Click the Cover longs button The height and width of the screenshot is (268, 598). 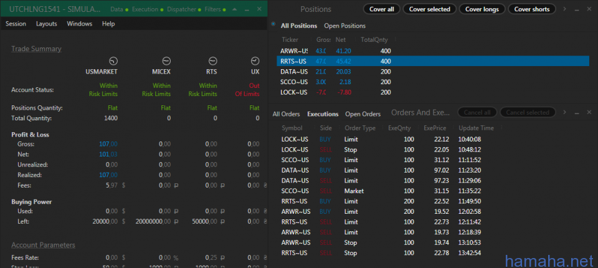click(482, 9)
